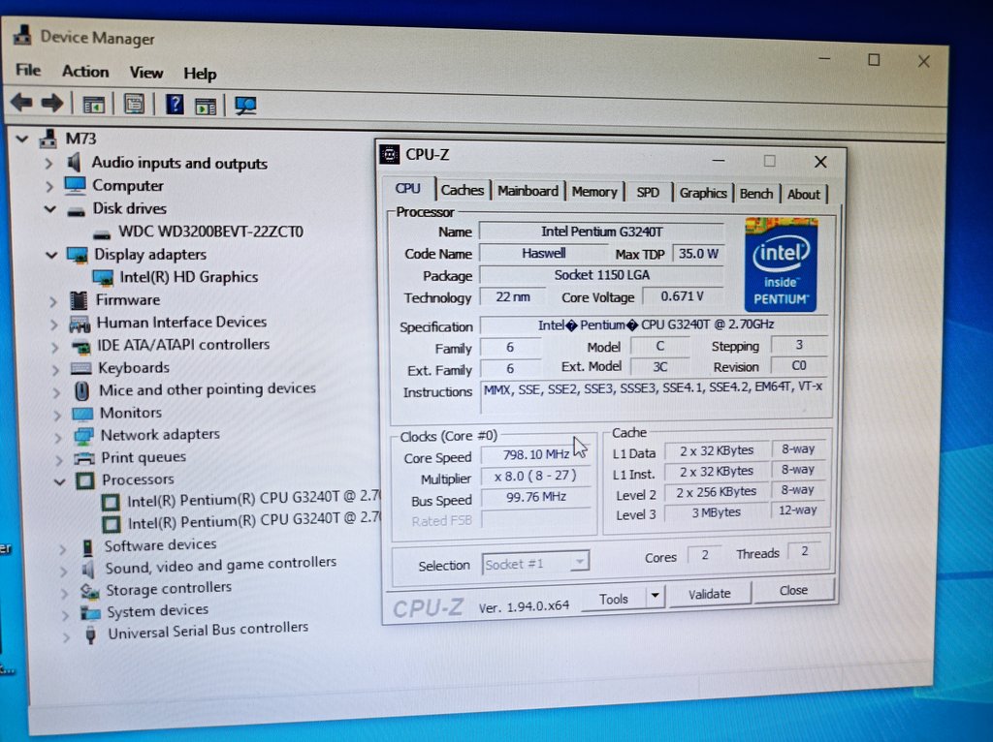Screen dimensions: 993x742
Task: Click the Multiplier value x 8.0 (8 - 27)
Action: [x=535, y=476]
